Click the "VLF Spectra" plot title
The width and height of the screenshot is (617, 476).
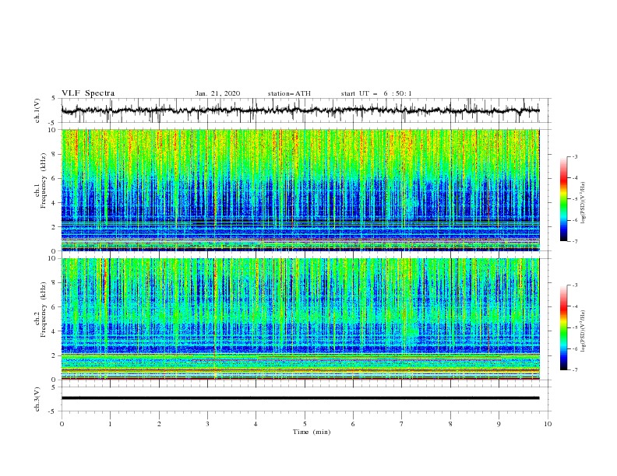pyautogui.click(x=88, y=93)
